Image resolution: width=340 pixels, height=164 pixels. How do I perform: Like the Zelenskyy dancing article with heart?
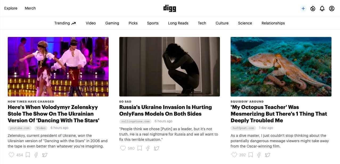[11, 155]
